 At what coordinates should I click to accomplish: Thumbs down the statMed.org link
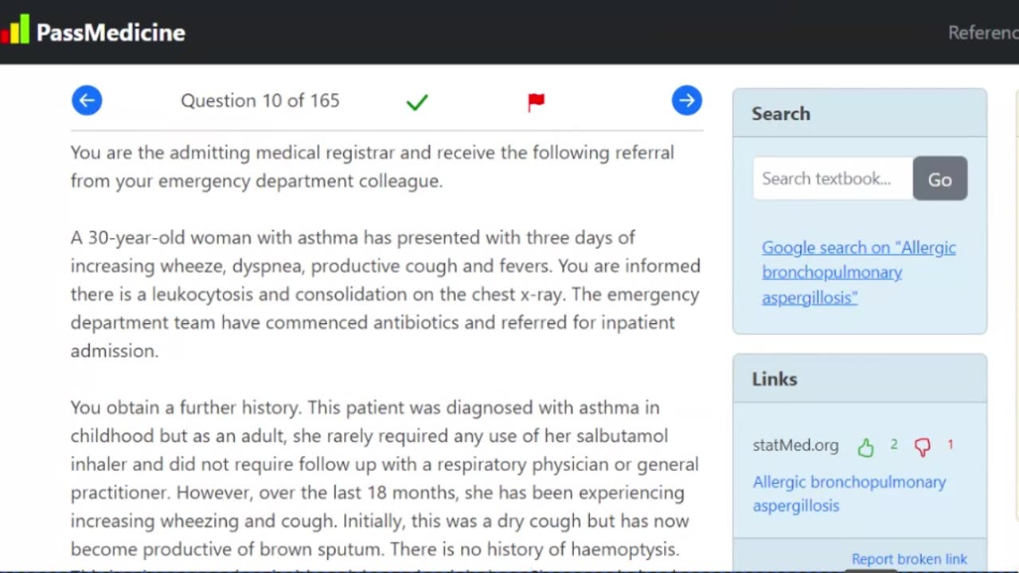[x=923, y=447]
